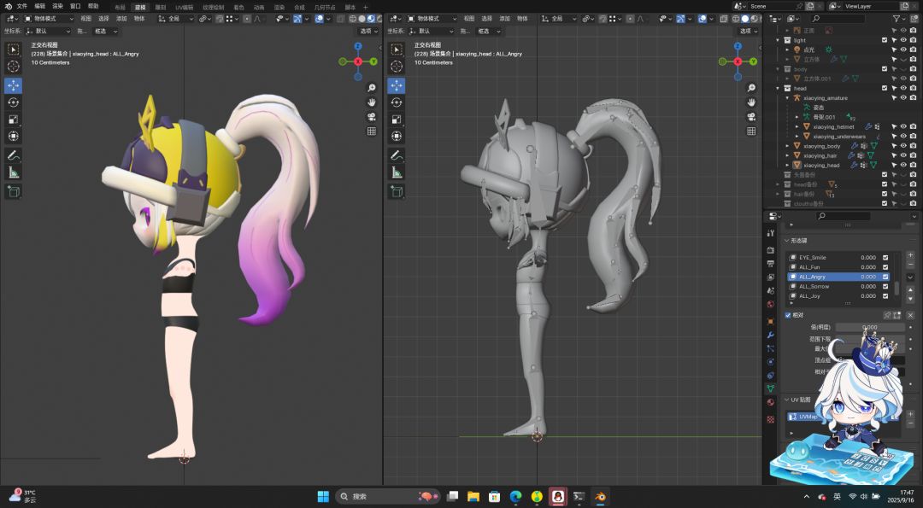Image resolution: width=923 pixels, height=508 pixels.
Task: Open the 物体模式 mode dropdown in left viewport
Action: click(x=48, y=19)
